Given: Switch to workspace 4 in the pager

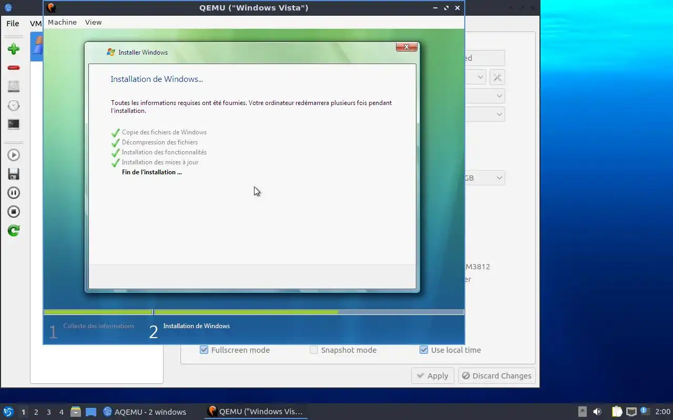Looking at the screenshot, I should pos(61,412).
